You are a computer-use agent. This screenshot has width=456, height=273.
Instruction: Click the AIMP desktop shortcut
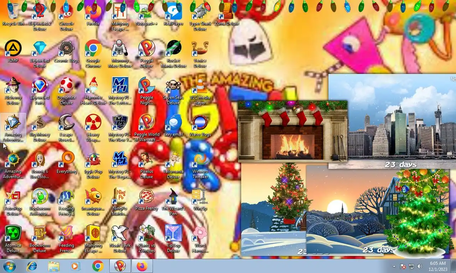click(x=13, y=52)
